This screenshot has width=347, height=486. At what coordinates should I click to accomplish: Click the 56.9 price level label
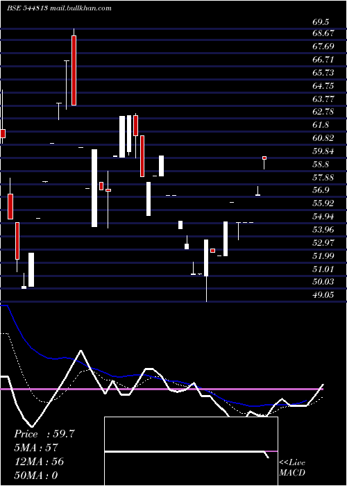point(321,190)
